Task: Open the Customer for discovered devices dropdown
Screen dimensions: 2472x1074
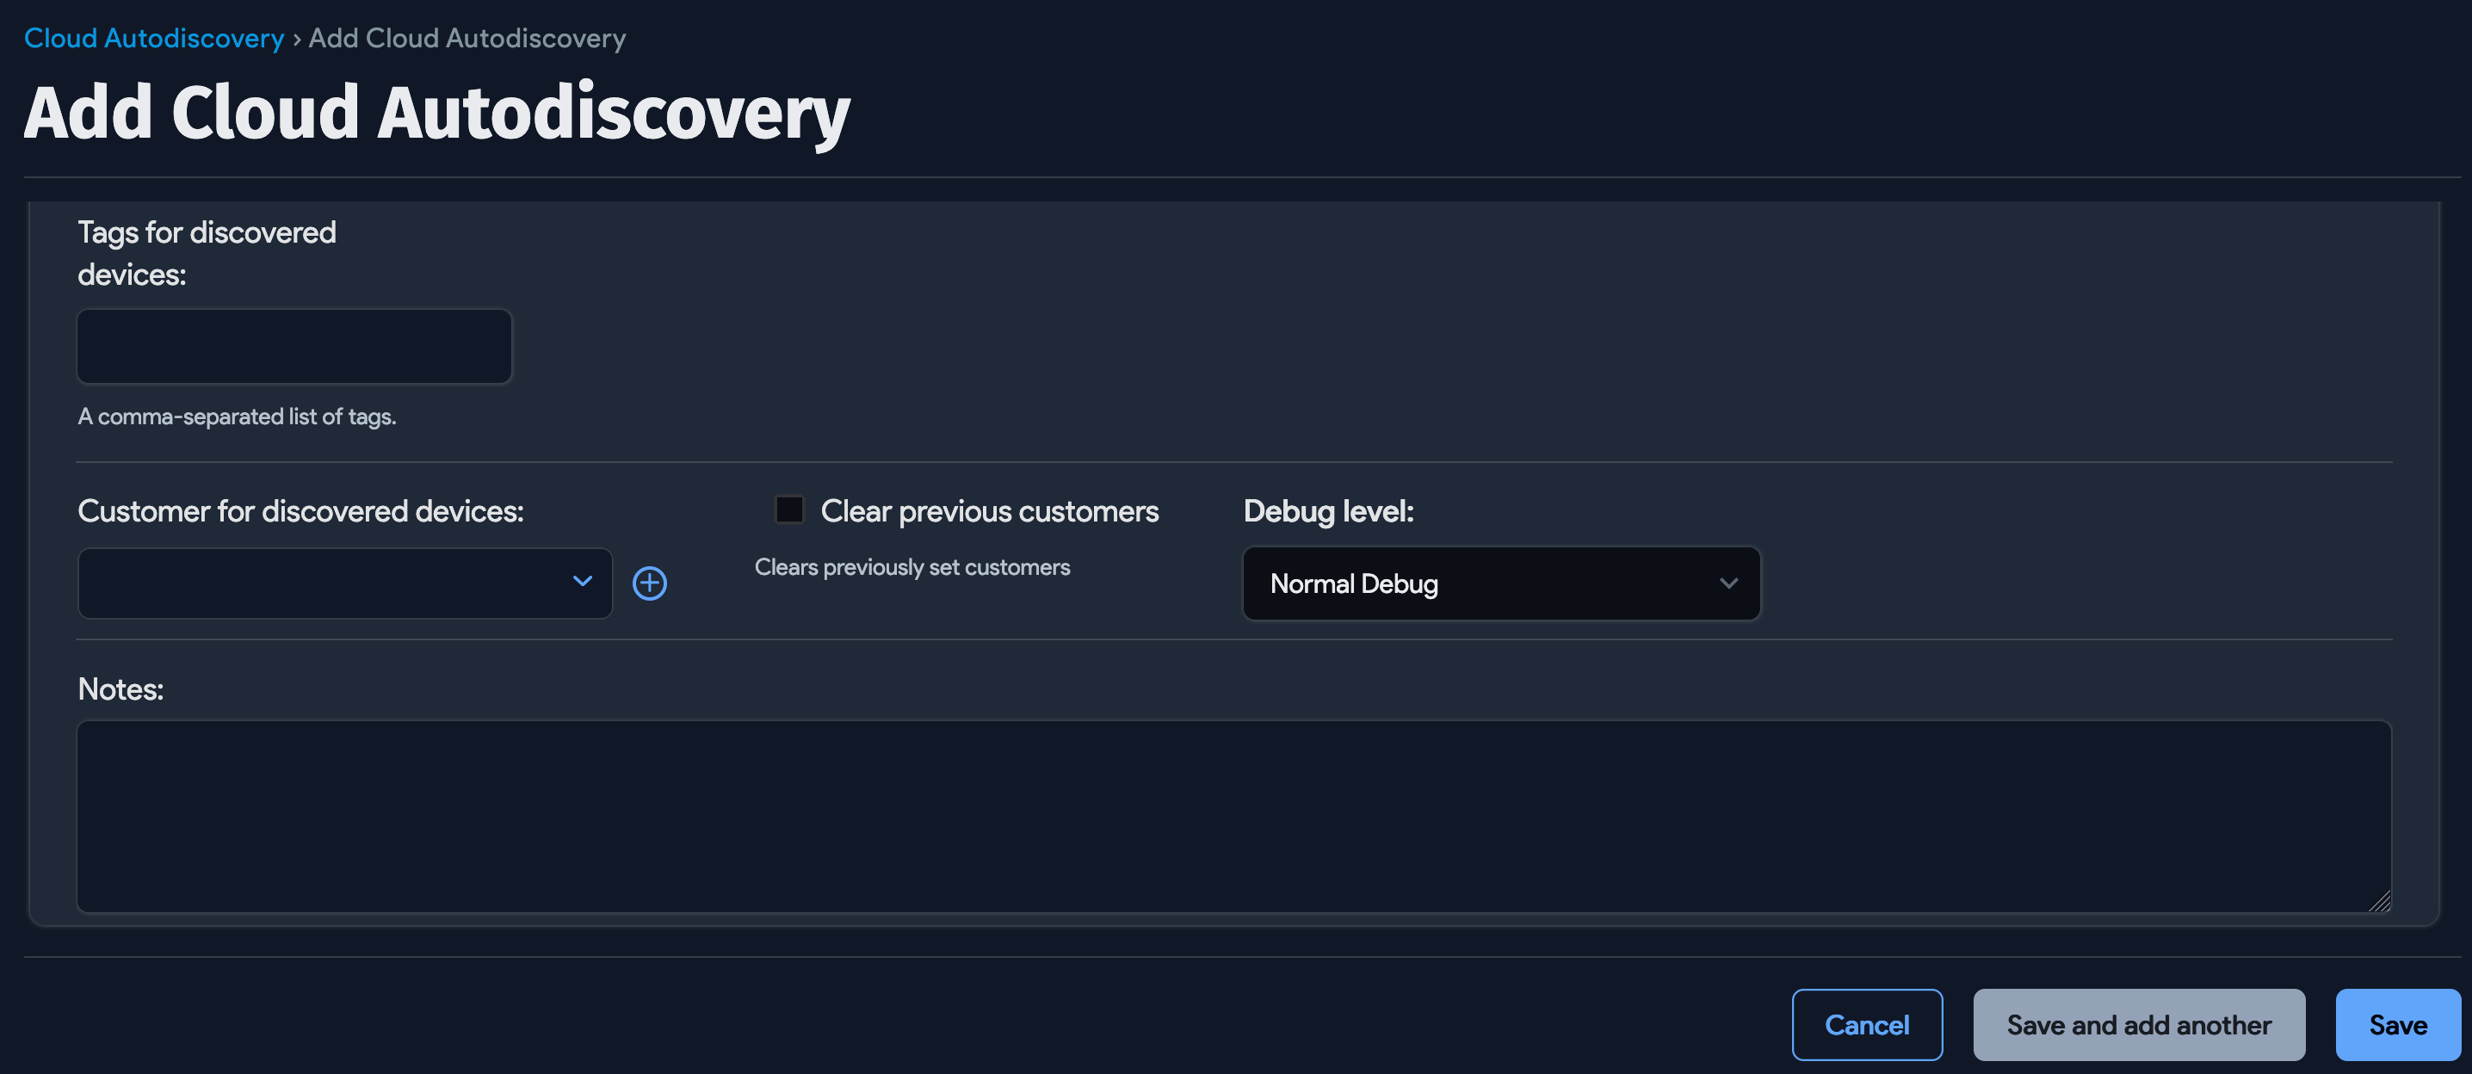Action: (343, 583)
